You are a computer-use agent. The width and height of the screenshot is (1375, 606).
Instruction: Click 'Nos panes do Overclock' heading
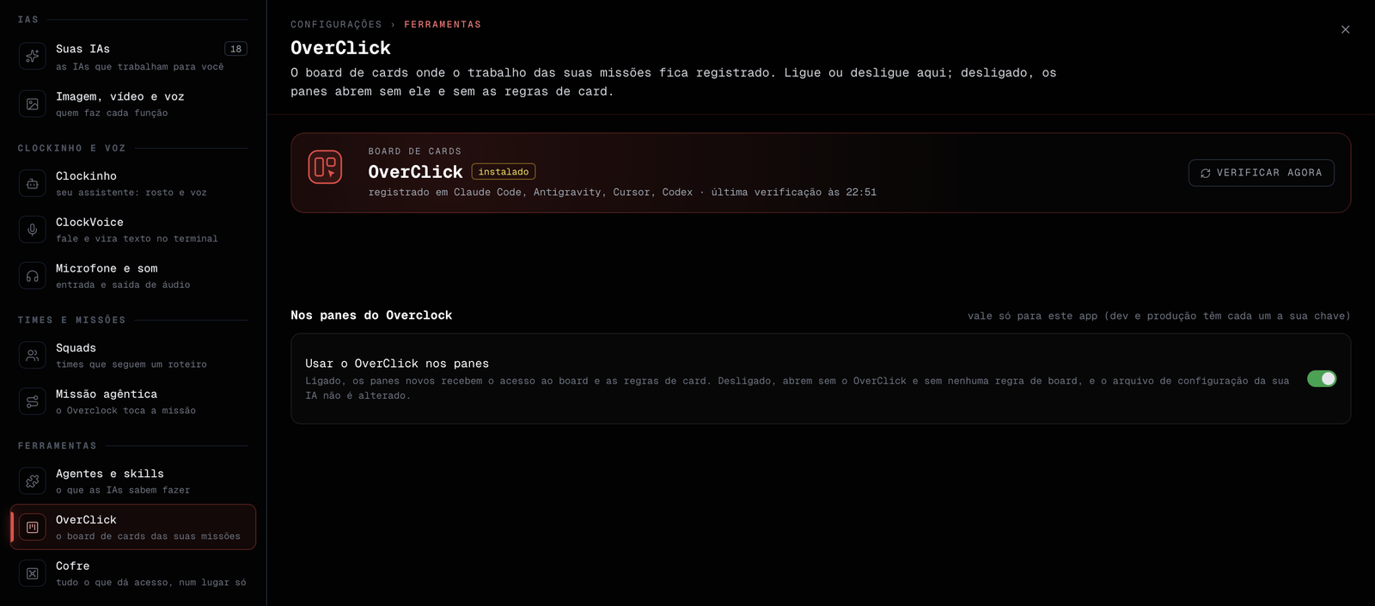pos(371,315)
